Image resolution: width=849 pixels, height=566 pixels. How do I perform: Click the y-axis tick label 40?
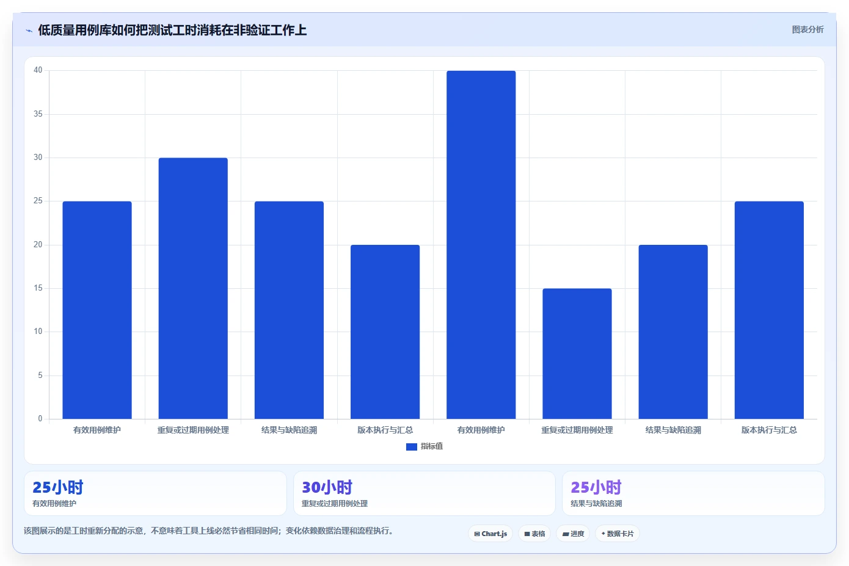pos(38,70)
